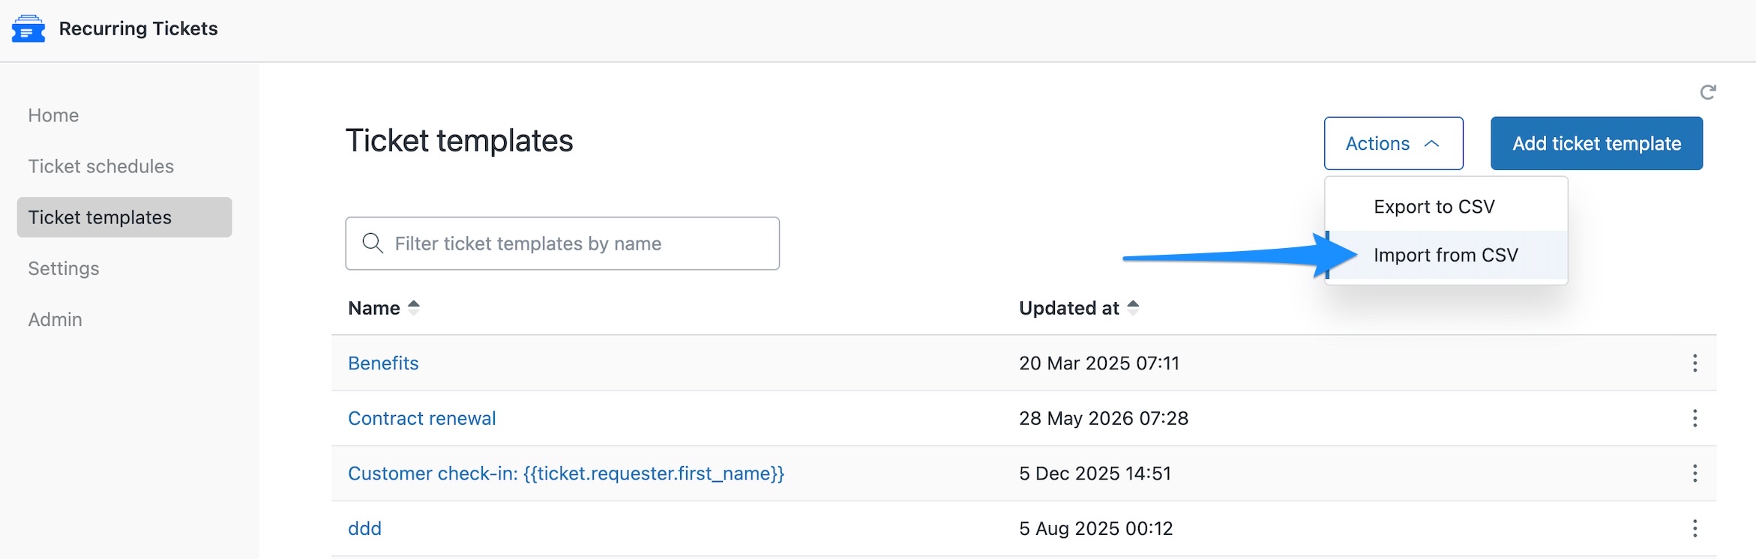Open the three-dot menu for Contract renewal row
Viewport: 1756px width, 559px height.
click(1695, 418)
